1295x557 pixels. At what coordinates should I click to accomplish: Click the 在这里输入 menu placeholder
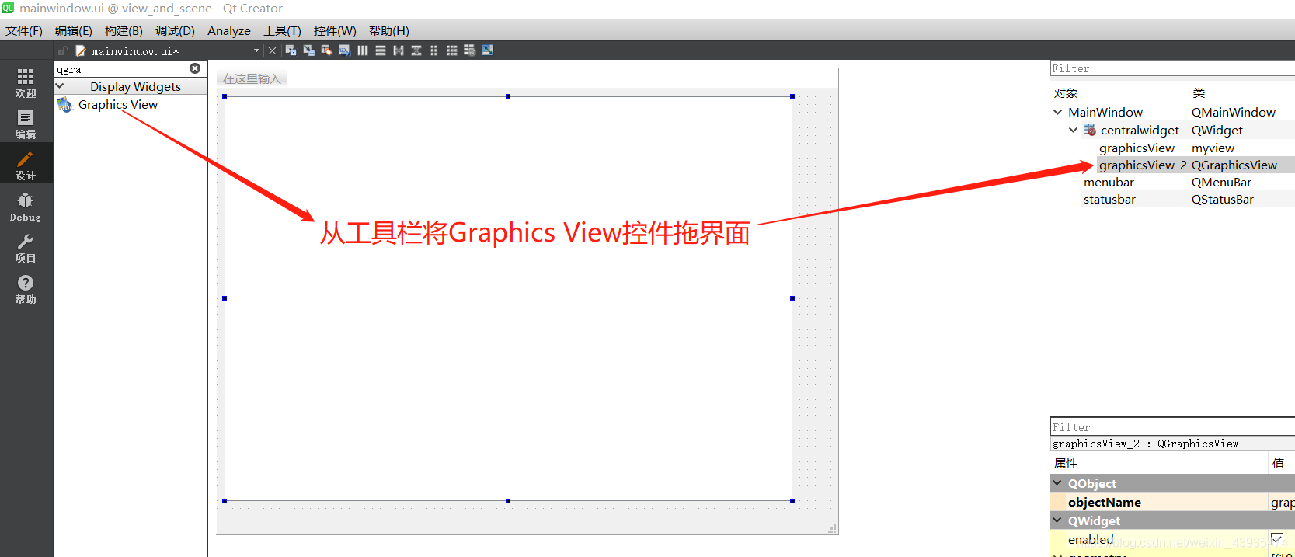point(252,78)
